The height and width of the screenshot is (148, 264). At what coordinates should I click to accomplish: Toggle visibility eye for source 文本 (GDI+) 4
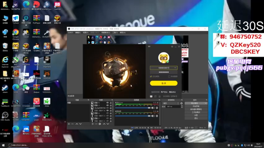tap(108, 111)
